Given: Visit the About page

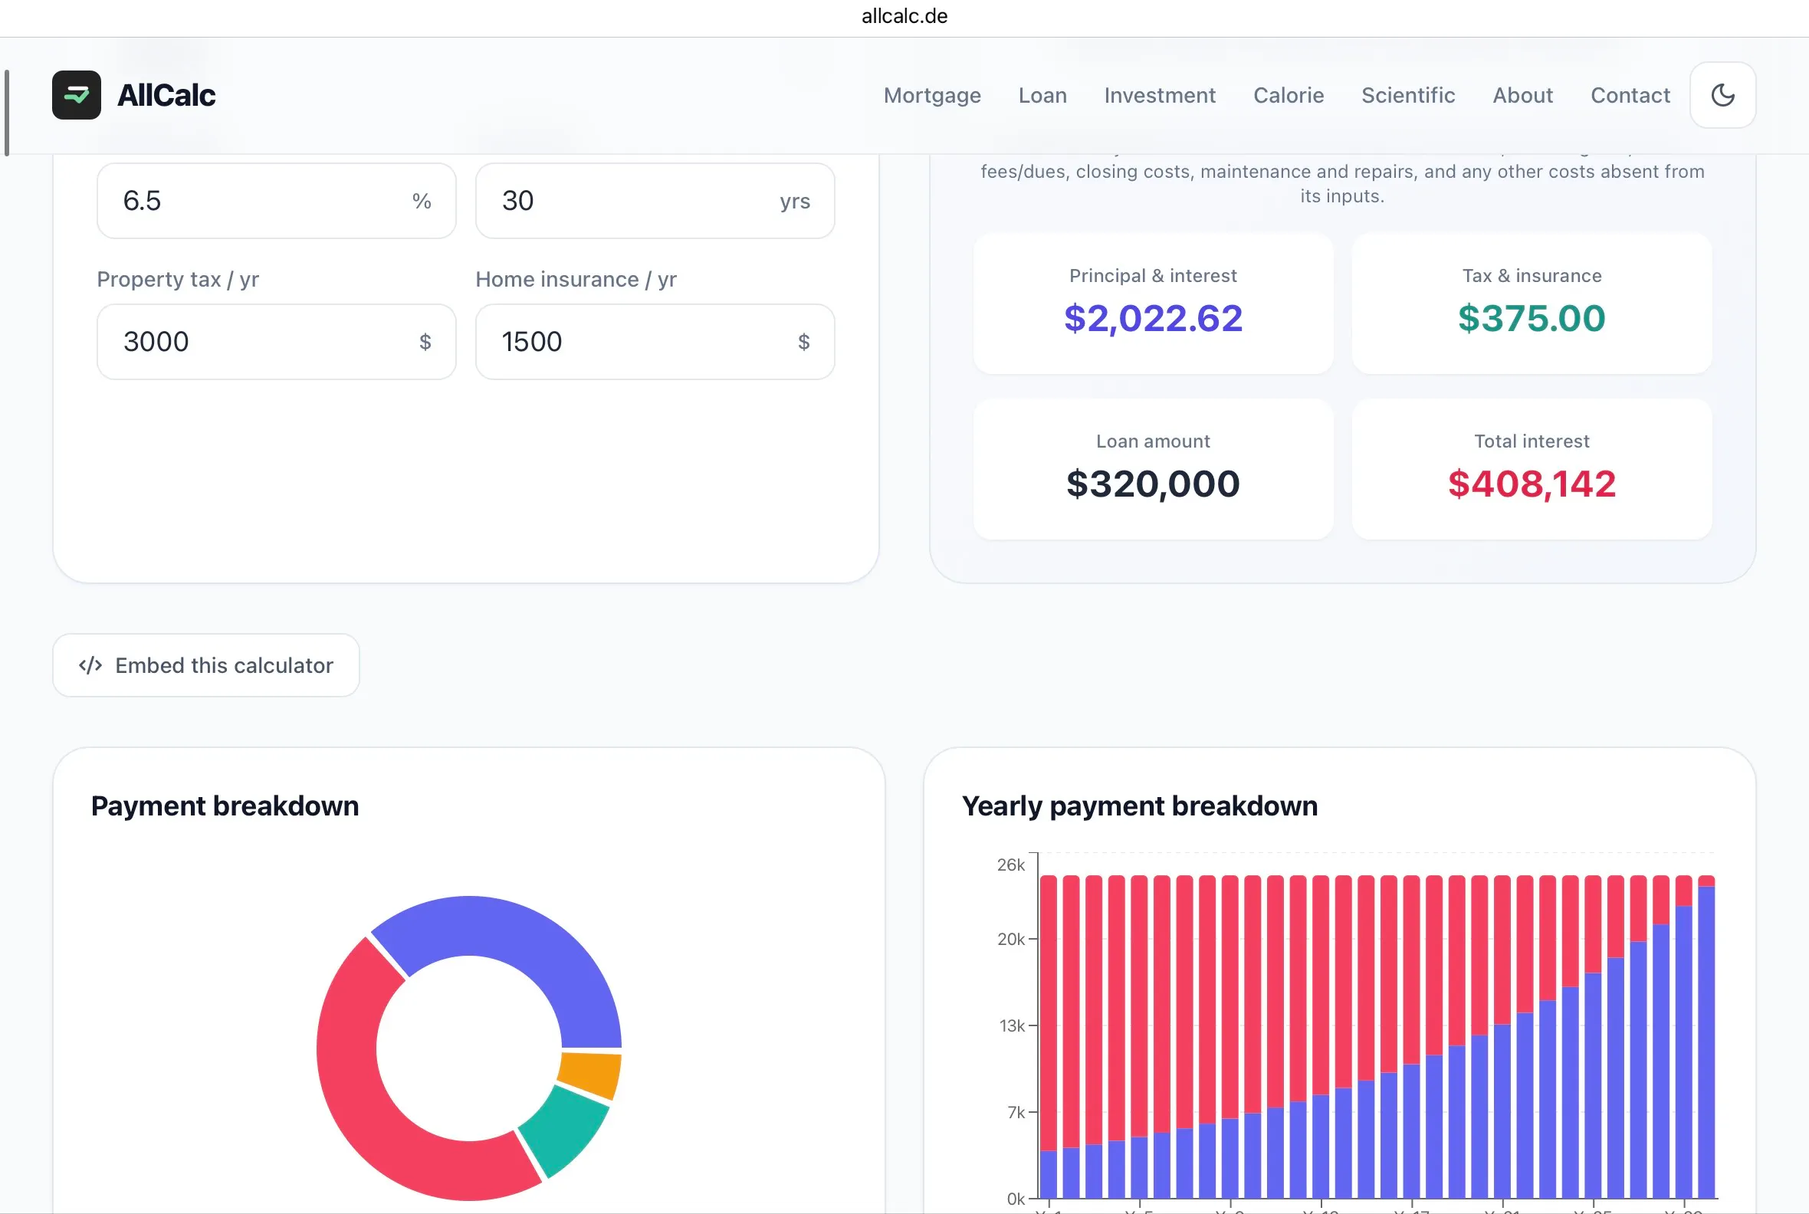Looking at the screenshot, I should click(x=1522, y=95).
